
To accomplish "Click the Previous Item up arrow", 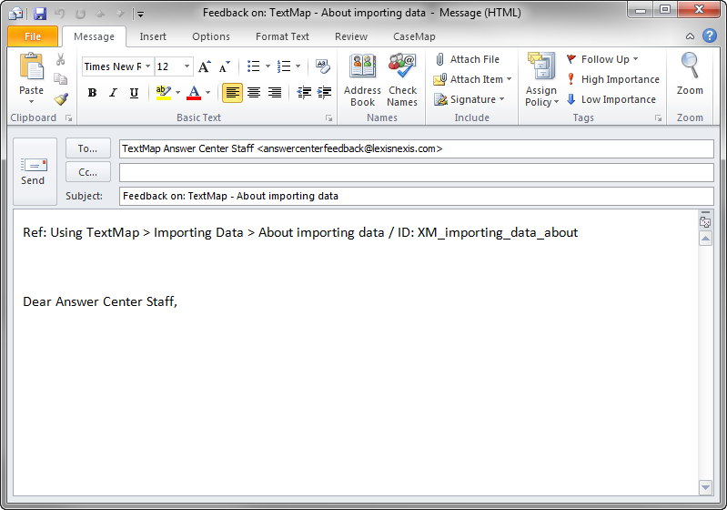I will tap(100, 14).
